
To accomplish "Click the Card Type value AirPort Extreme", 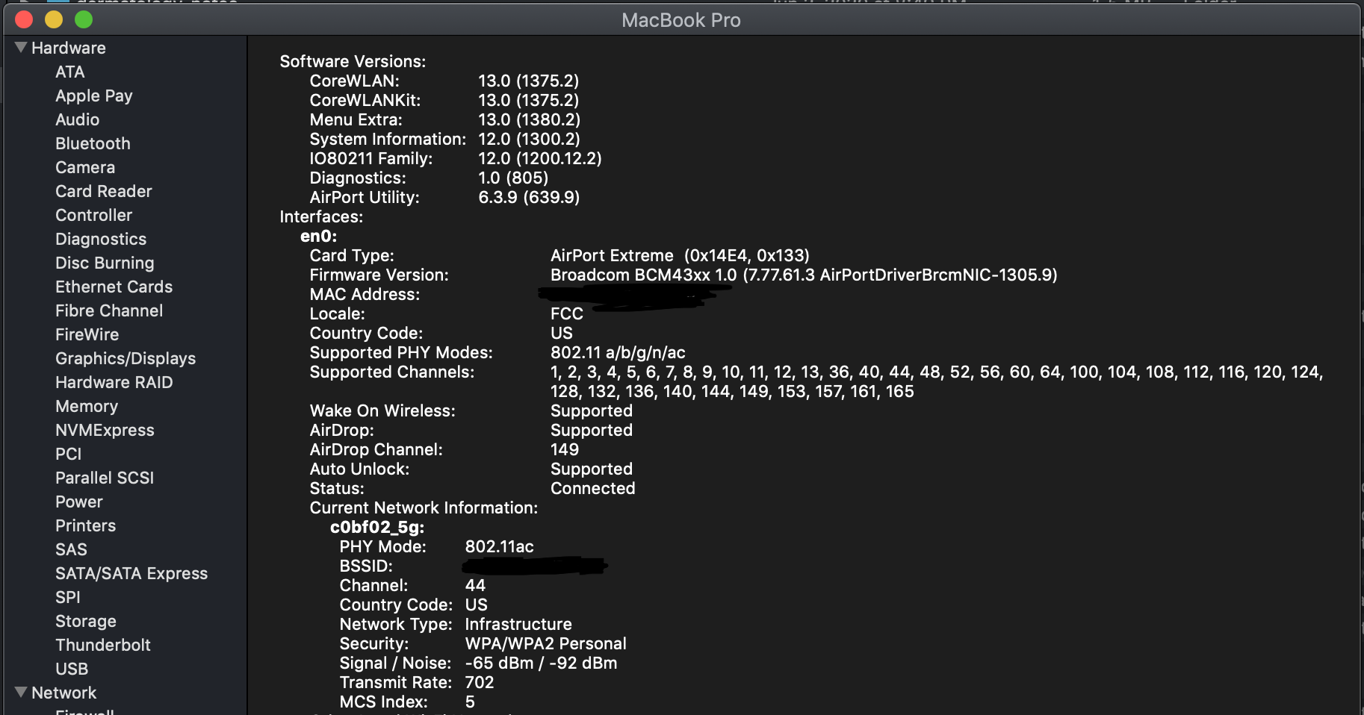I will click(680, 255).
